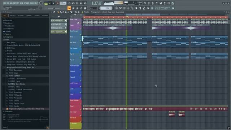Click the news panel update message
Viewport: 231px width, 130px height.
pyautogui.click(x=163, y=8)
